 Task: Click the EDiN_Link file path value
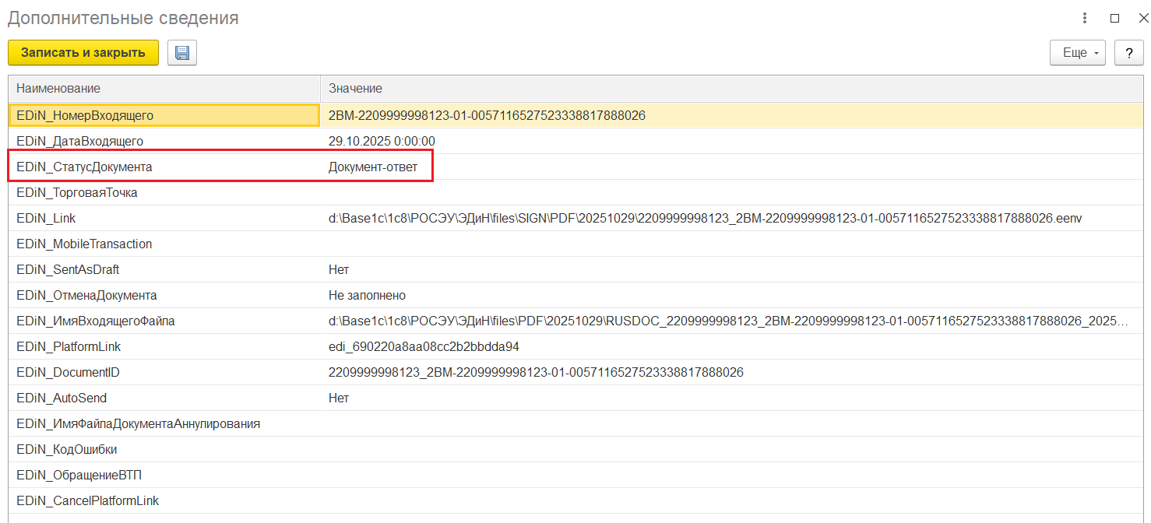click(704, 218)
